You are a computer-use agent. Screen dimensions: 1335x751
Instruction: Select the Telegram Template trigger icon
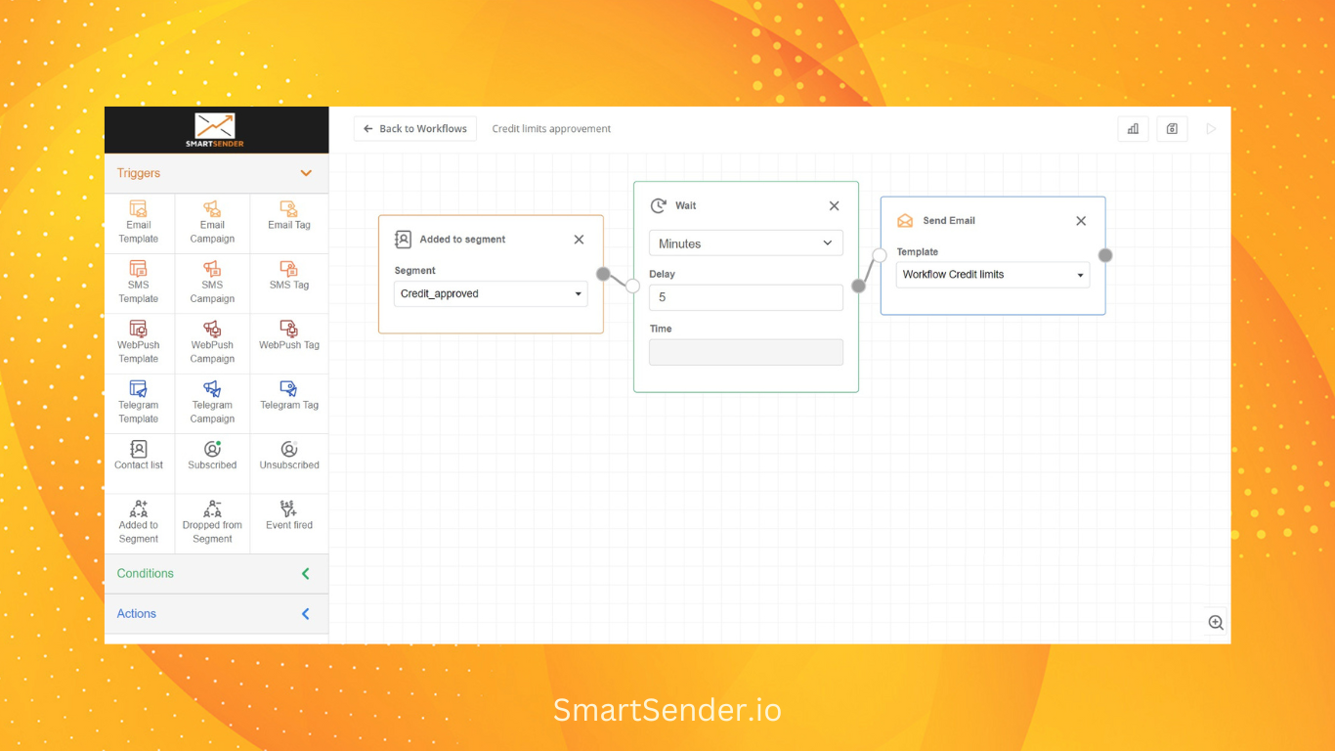click(139, 389)
